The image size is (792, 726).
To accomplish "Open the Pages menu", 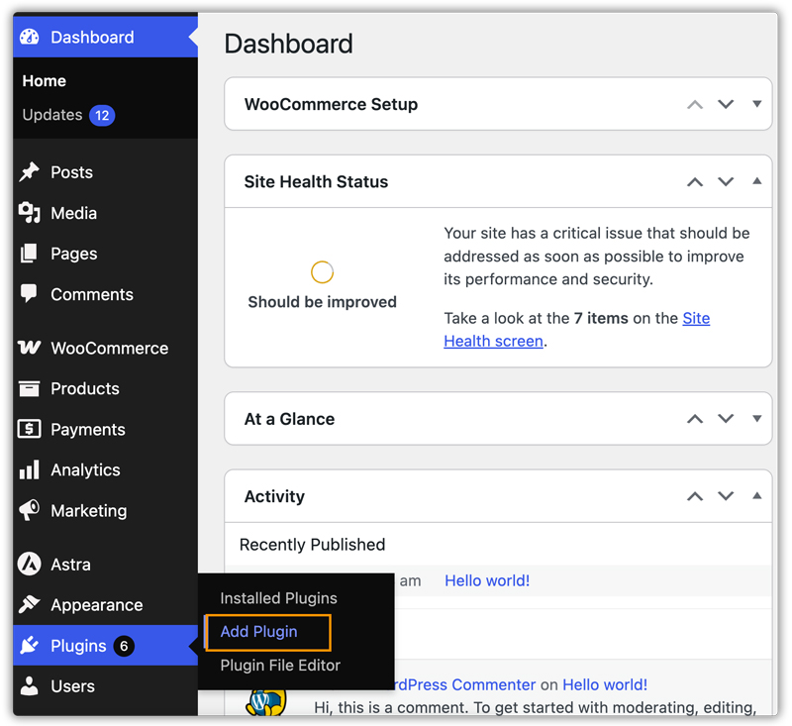I will click(105, 254).
